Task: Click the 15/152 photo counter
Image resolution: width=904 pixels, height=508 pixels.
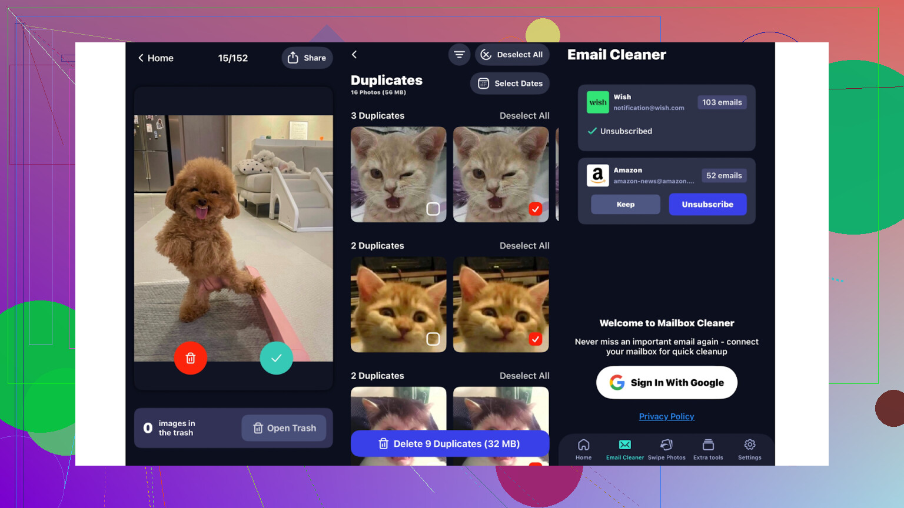Action: tap(233, 58)
